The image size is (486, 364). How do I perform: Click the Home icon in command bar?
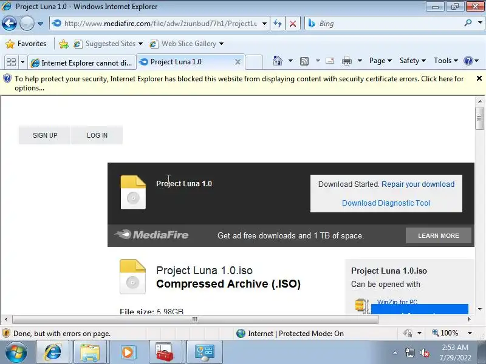(278, 61)
